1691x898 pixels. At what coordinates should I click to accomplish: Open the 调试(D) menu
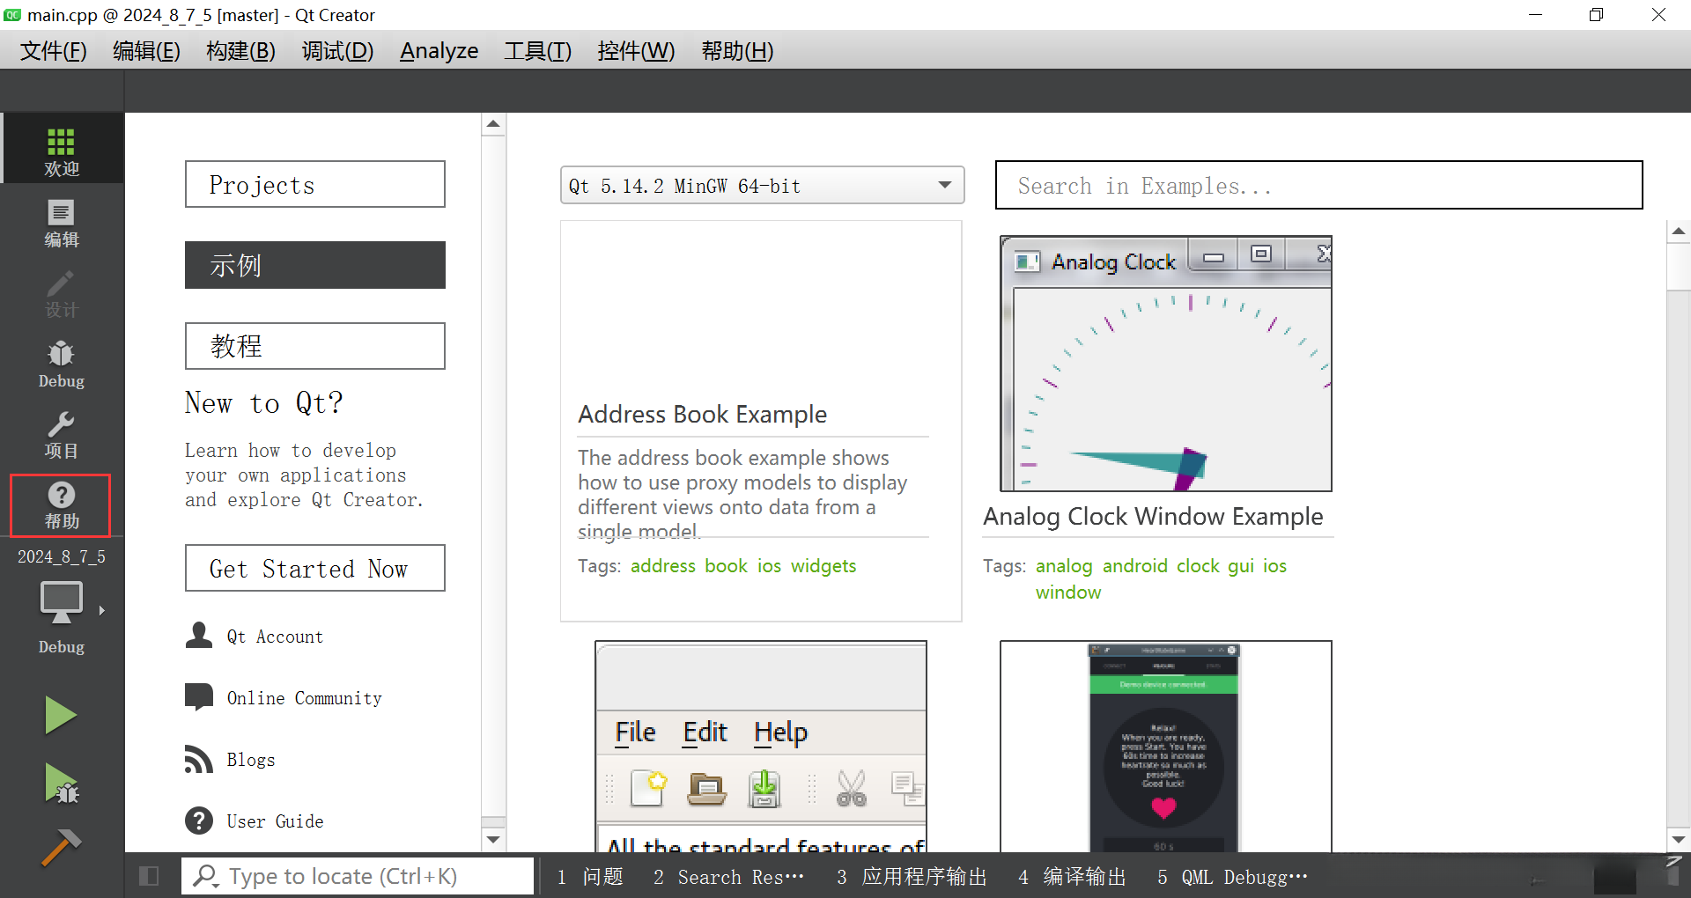[337, 51]
